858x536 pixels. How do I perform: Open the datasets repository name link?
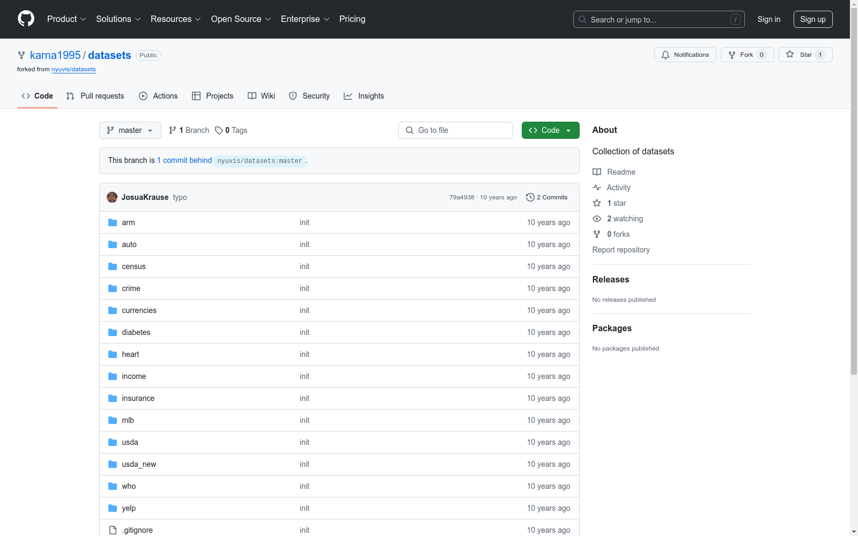click(109, 55)
